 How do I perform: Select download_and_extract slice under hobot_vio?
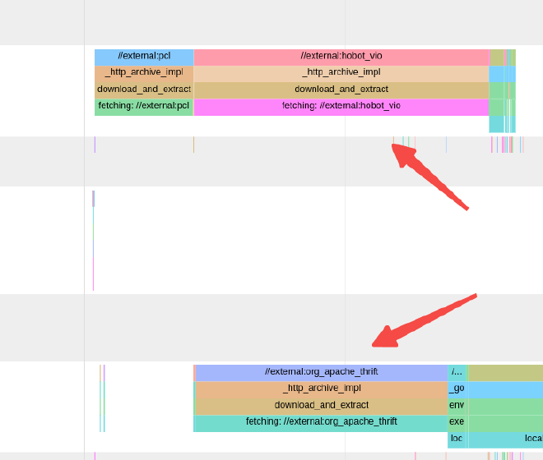tap(341, 90)
